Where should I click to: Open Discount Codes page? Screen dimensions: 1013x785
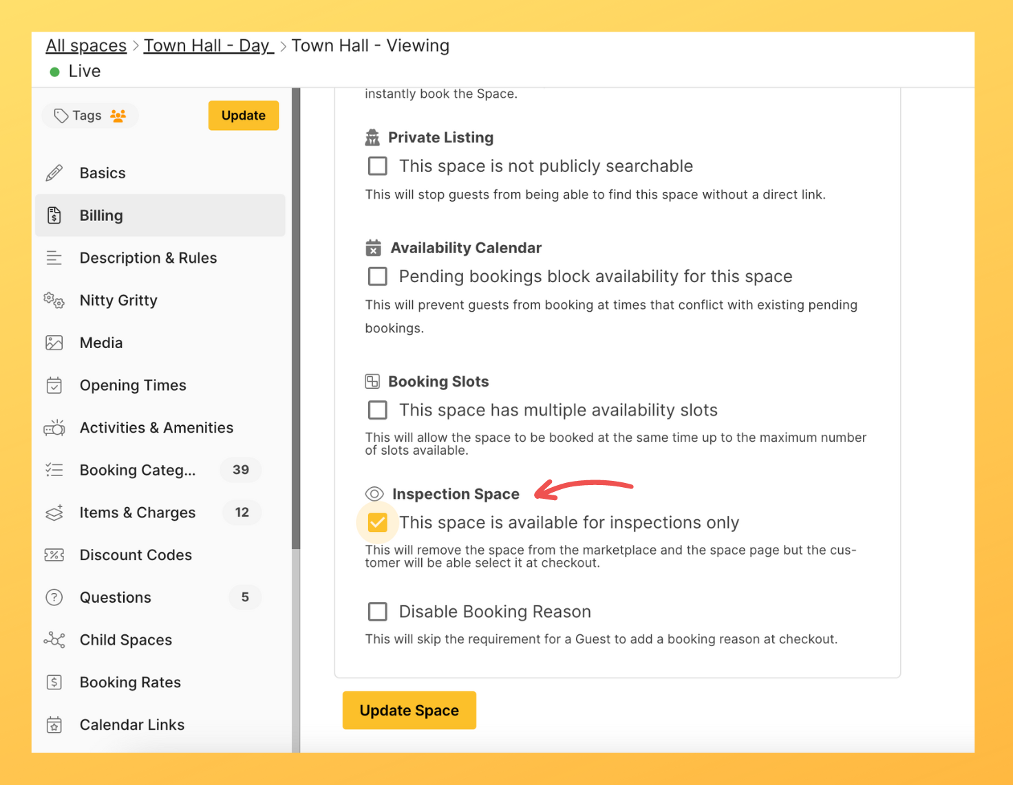[x=160, y=555]
